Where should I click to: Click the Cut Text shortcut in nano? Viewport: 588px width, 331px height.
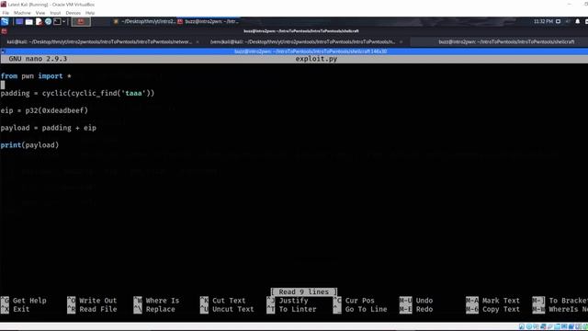pyautogui.click(x=223, y=301)
